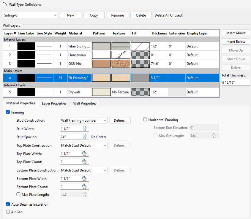Image resolution: width=251 pixels, height=219 pixels.
Task: Click the default wrench icon for Bottom Plate Count
Action: click(x=85, y=187)
